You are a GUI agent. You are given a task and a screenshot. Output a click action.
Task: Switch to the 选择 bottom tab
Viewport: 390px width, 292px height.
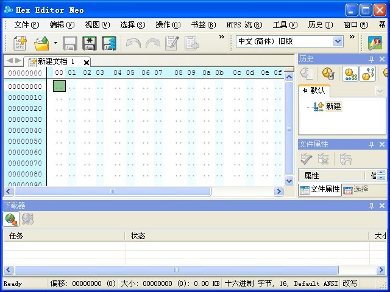pos(356,189)
